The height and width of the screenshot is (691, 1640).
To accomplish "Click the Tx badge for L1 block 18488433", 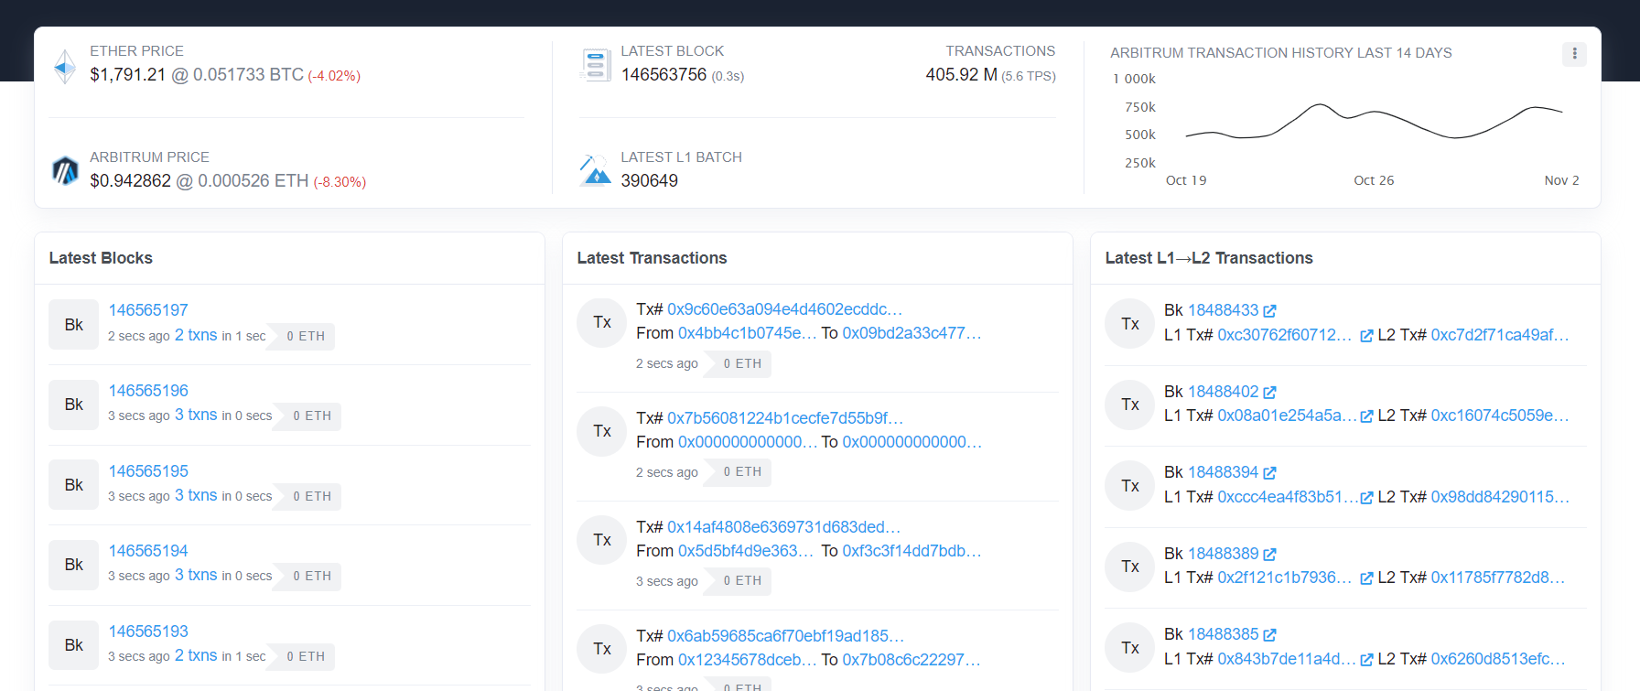I will (1130, 324).
